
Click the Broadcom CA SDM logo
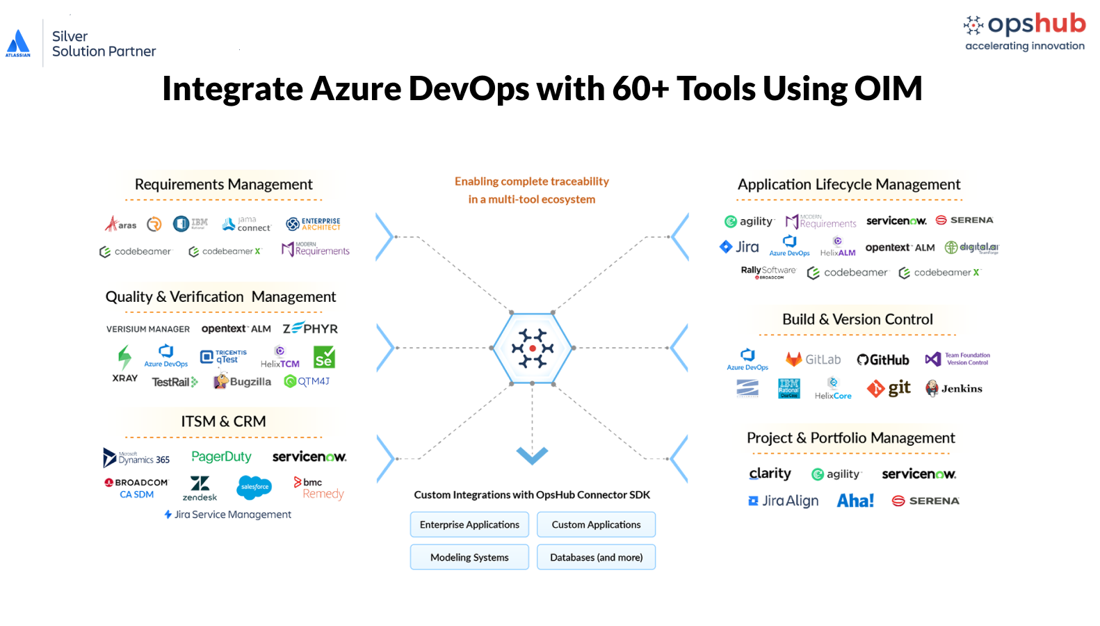(136, 488)
